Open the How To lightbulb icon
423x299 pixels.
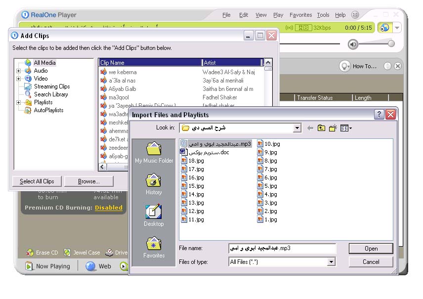345,66
